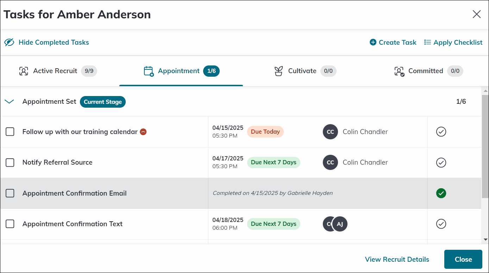This screenshot has height=273, width=489.
Task: Click red priority icon beside training calendar task
Action: pyautogui.click(x=143, y=132)
